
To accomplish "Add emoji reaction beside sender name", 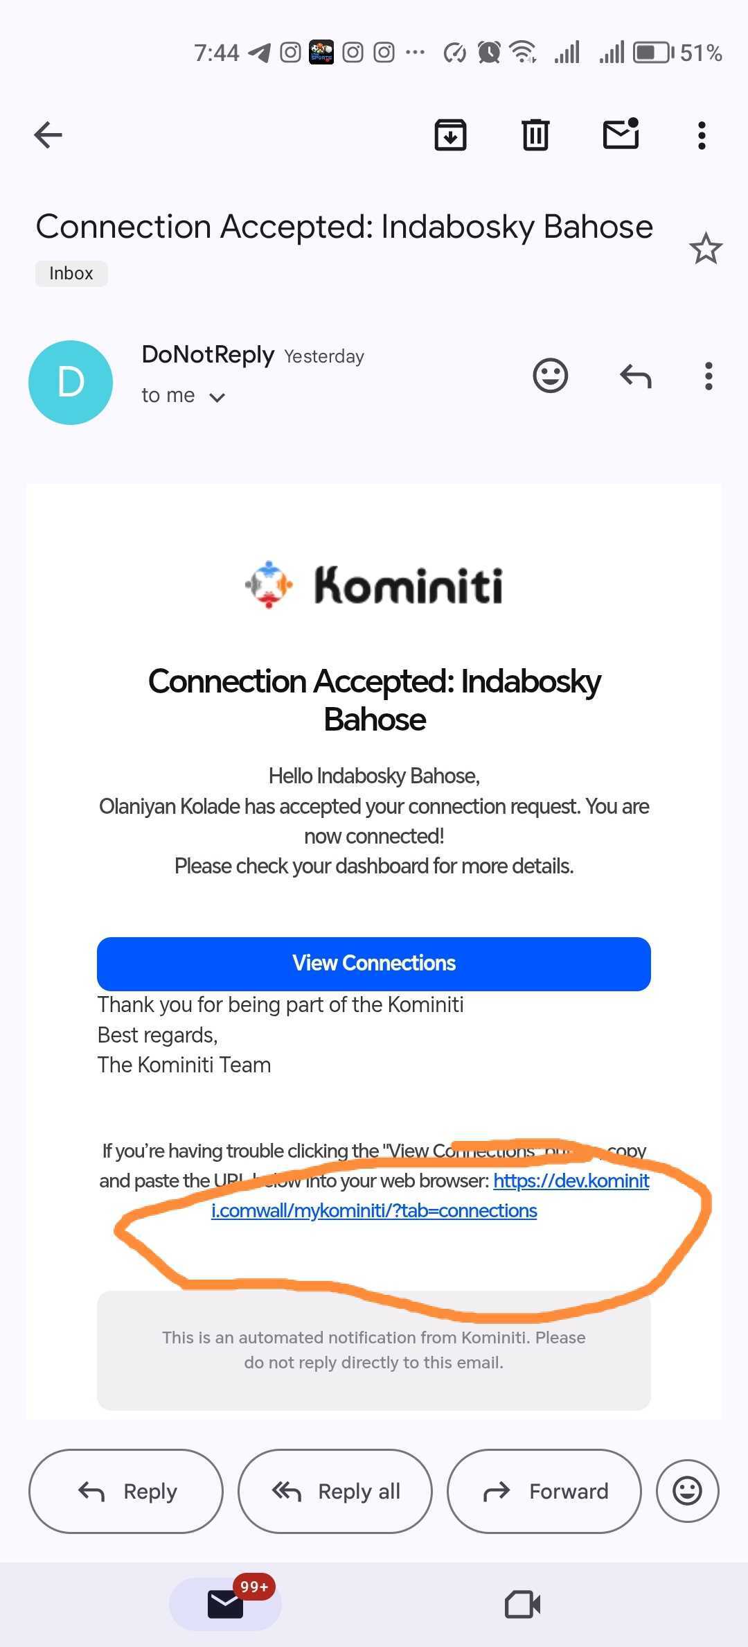I will coord(551,376).
